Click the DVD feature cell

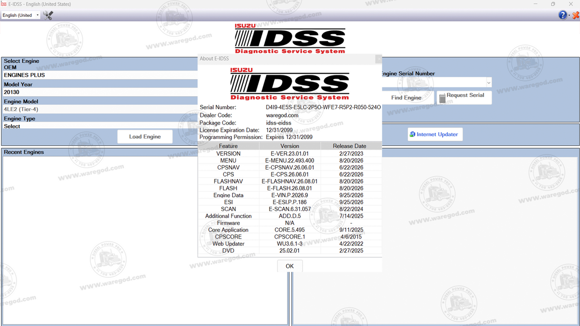tap(228, 251)
